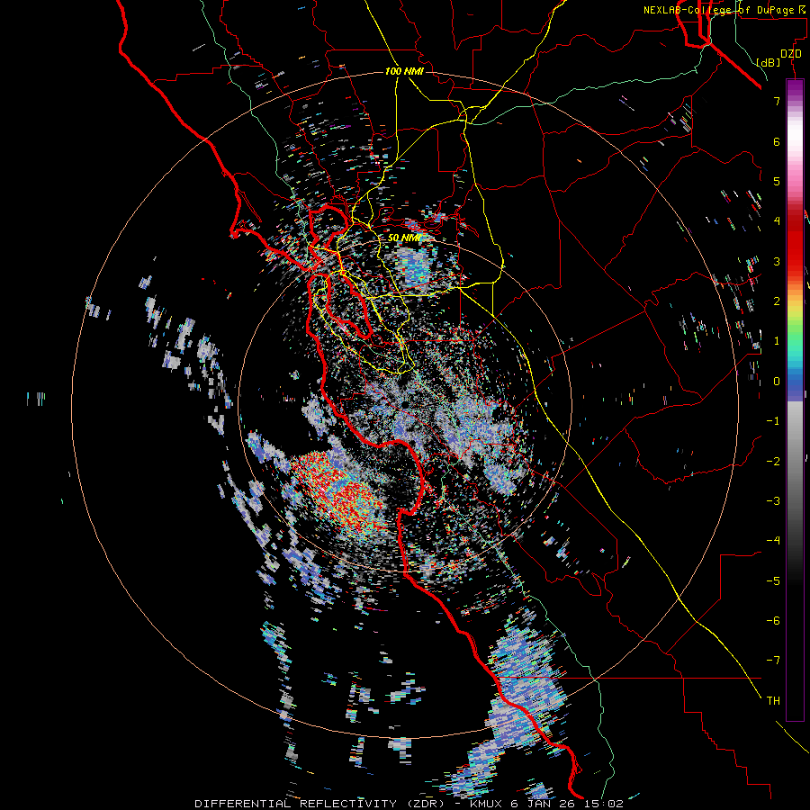Viewport: 810px width, 810px height.
Task: Click the "-6" value on the dB scale
Action: pyautogui.click(x=773, y=621)
